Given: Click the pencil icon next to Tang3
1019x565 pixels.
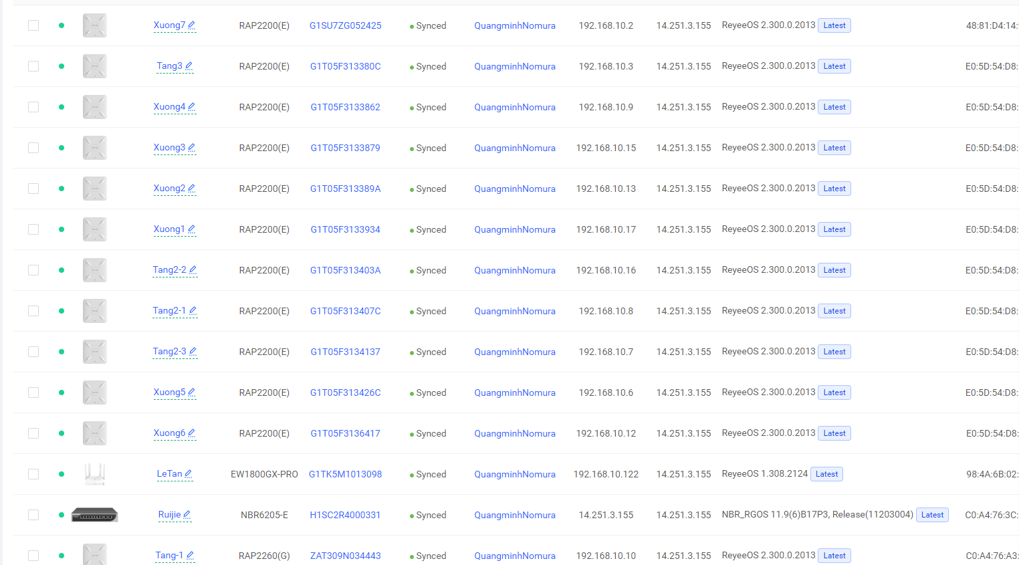Looking at the screenshot, I should 189,66.
